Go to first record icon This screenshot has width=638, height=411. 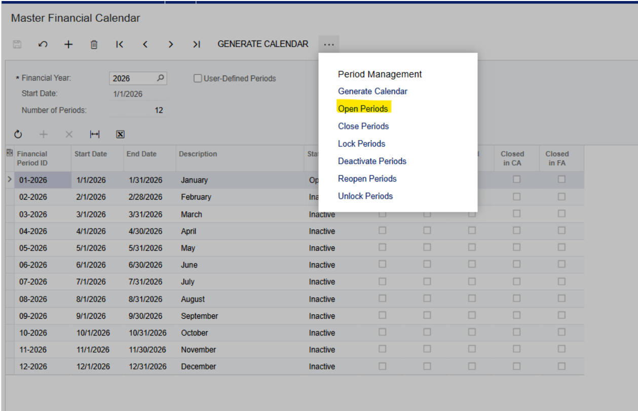point(120,45)
